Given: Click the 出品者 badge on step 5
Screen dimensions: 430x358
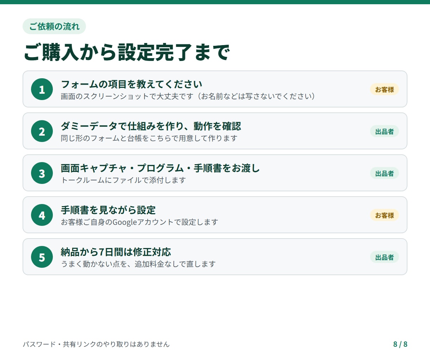Looking at the screenshot, I should coord(384,257).
